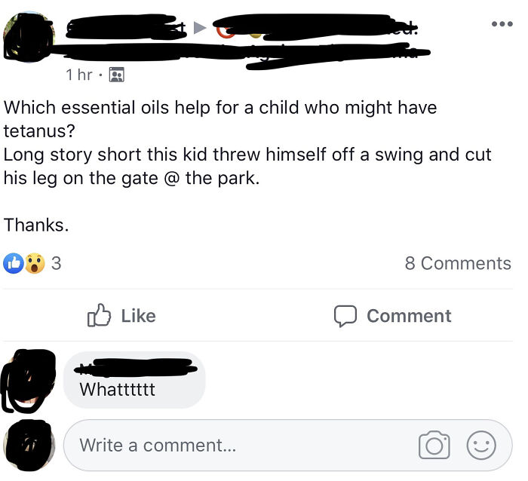Click the blue thumbs-up reaction icon

pos(14,263)
